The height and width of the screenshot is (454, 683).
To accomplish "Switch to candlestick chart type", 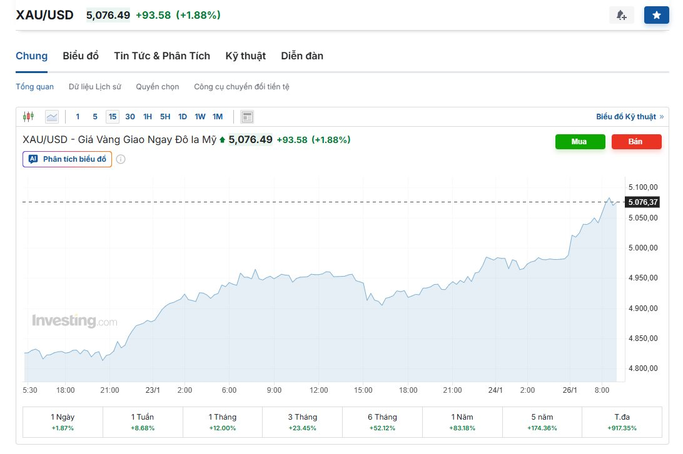I will (x=28, y=117).
